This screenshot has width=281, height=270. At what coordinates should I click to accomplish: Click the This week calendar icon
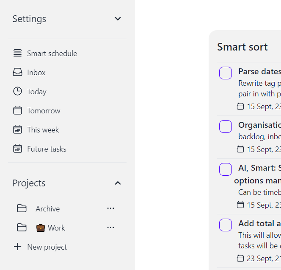(17, 129)
